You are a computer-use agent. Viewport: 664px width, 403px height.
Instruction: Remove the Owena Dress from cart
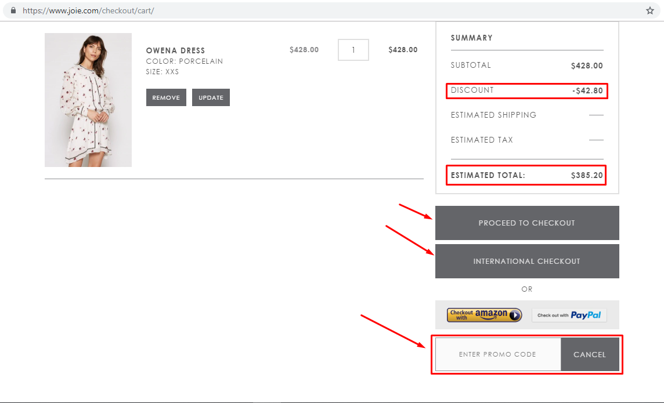click(x=166, y=97)
